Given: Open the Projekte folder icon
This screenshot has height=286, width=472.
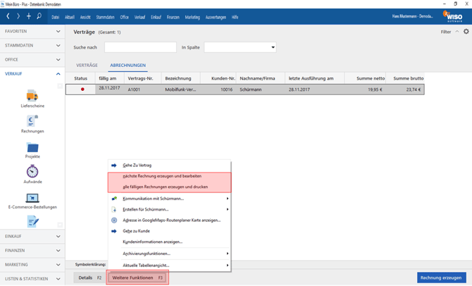Looking at the screenshot, I should click(32, 148).
